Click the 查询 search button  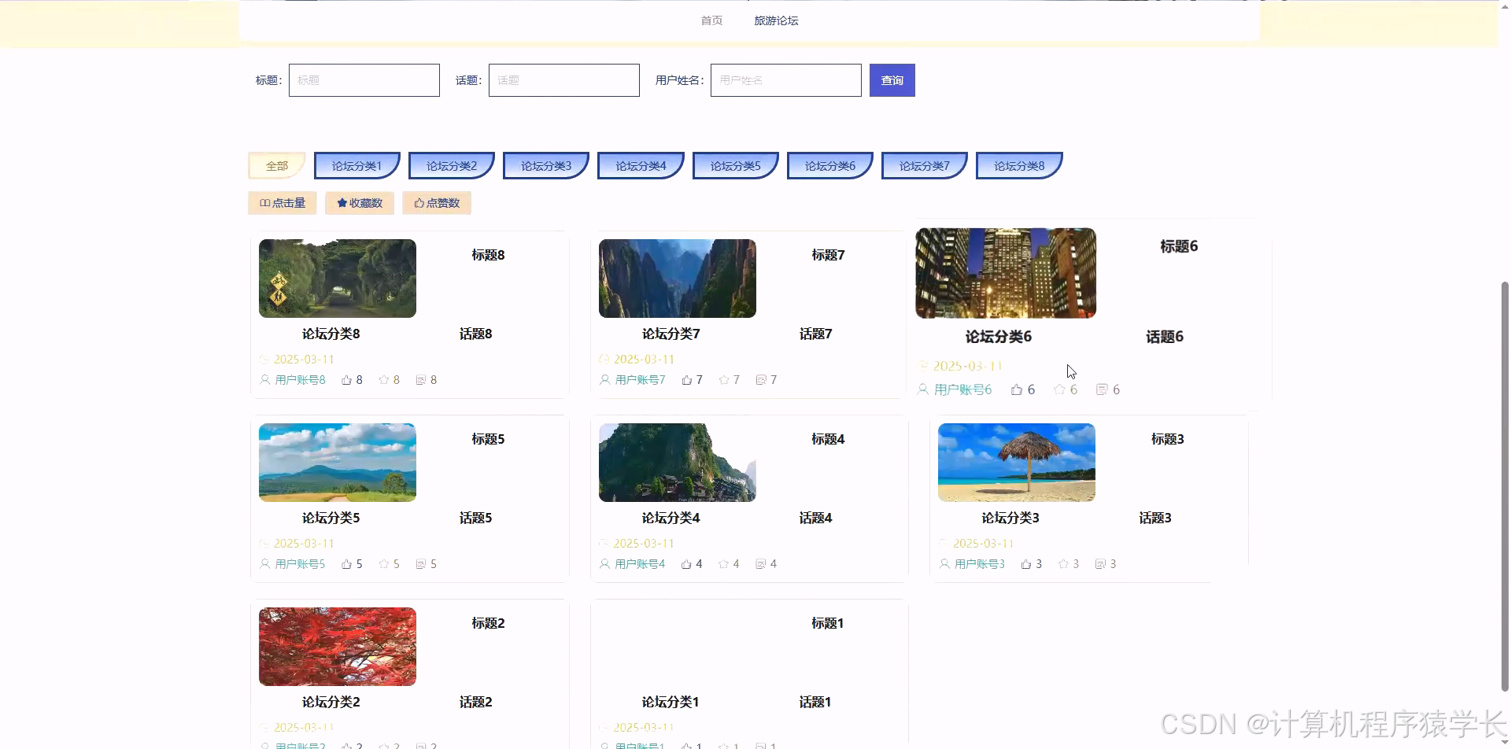[892, 79]
